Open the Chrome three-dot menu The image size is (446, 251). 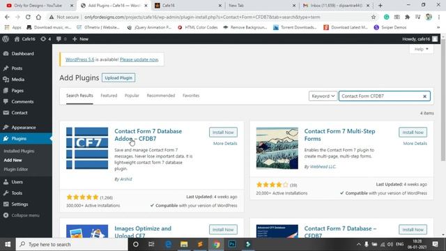coord(440,17)
